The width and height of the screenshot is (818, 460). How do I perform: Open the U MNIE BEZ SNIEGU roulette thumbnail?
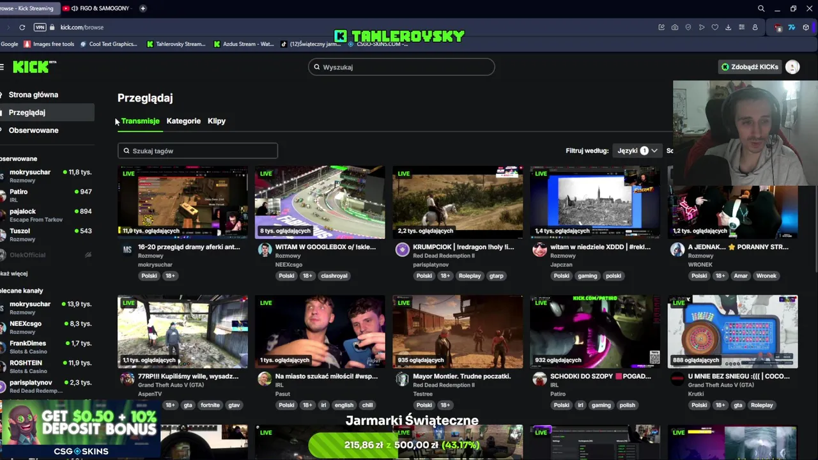pos(732,332)
